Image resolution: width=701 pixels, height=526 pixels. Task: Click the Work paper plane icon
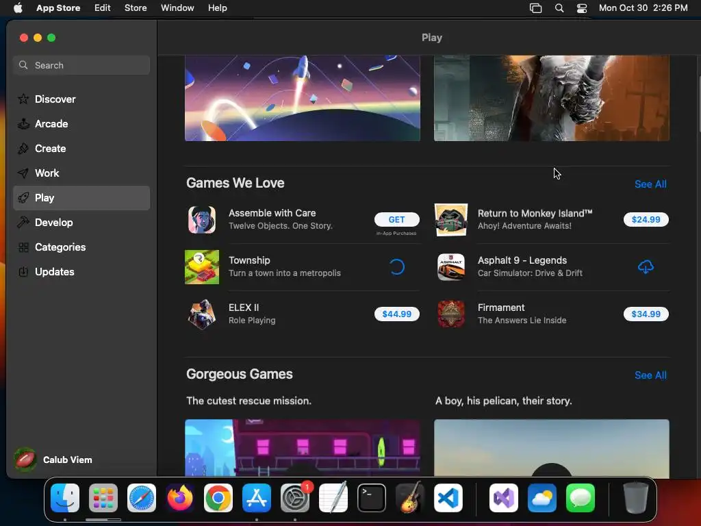coord(23,173)
